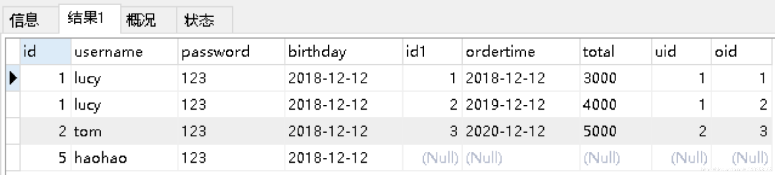Click the total cell showing 3000
Screen dimensions: 775x175
click(x=615, y=78)
